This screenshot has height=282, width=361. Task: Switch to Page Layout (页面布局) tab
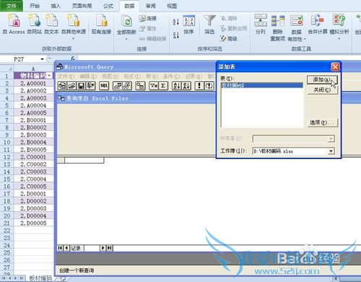point(82,6)
